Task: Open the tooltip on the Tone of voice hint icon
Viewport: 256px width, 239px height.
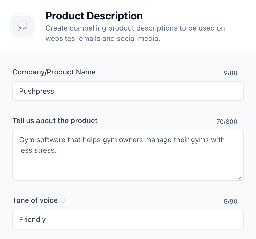Action: tap(63, 200)
